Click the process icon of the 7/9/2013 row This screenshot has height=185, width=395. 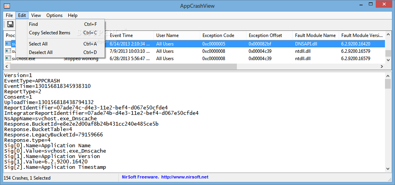[8, 51]
